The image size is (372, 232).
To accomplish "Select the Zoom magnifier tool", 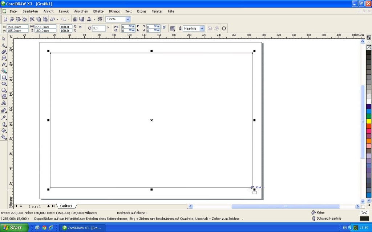I will click(x=4, y=58).
